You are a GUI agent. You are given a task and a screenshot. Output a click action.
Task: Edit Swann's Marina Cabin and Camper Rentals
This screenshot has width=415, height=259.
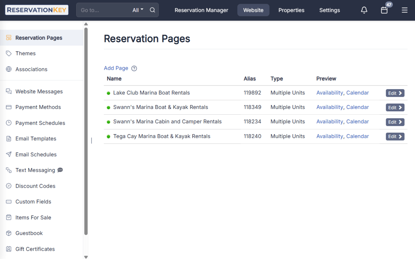pyautogui.click(x=395, y=122)
